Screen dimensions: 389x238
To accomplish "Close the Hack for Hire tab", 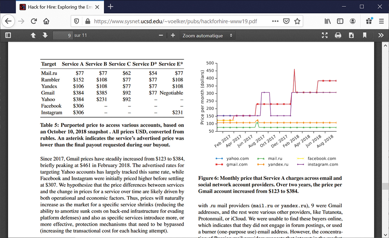I will 97,7.
